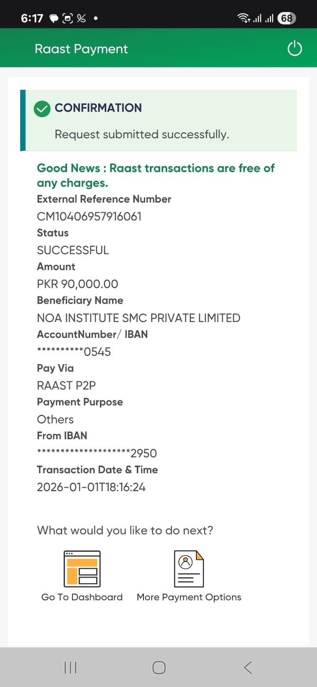Tap the chat notification icon in status bar

pyautogui.click(x=54, y=18)
